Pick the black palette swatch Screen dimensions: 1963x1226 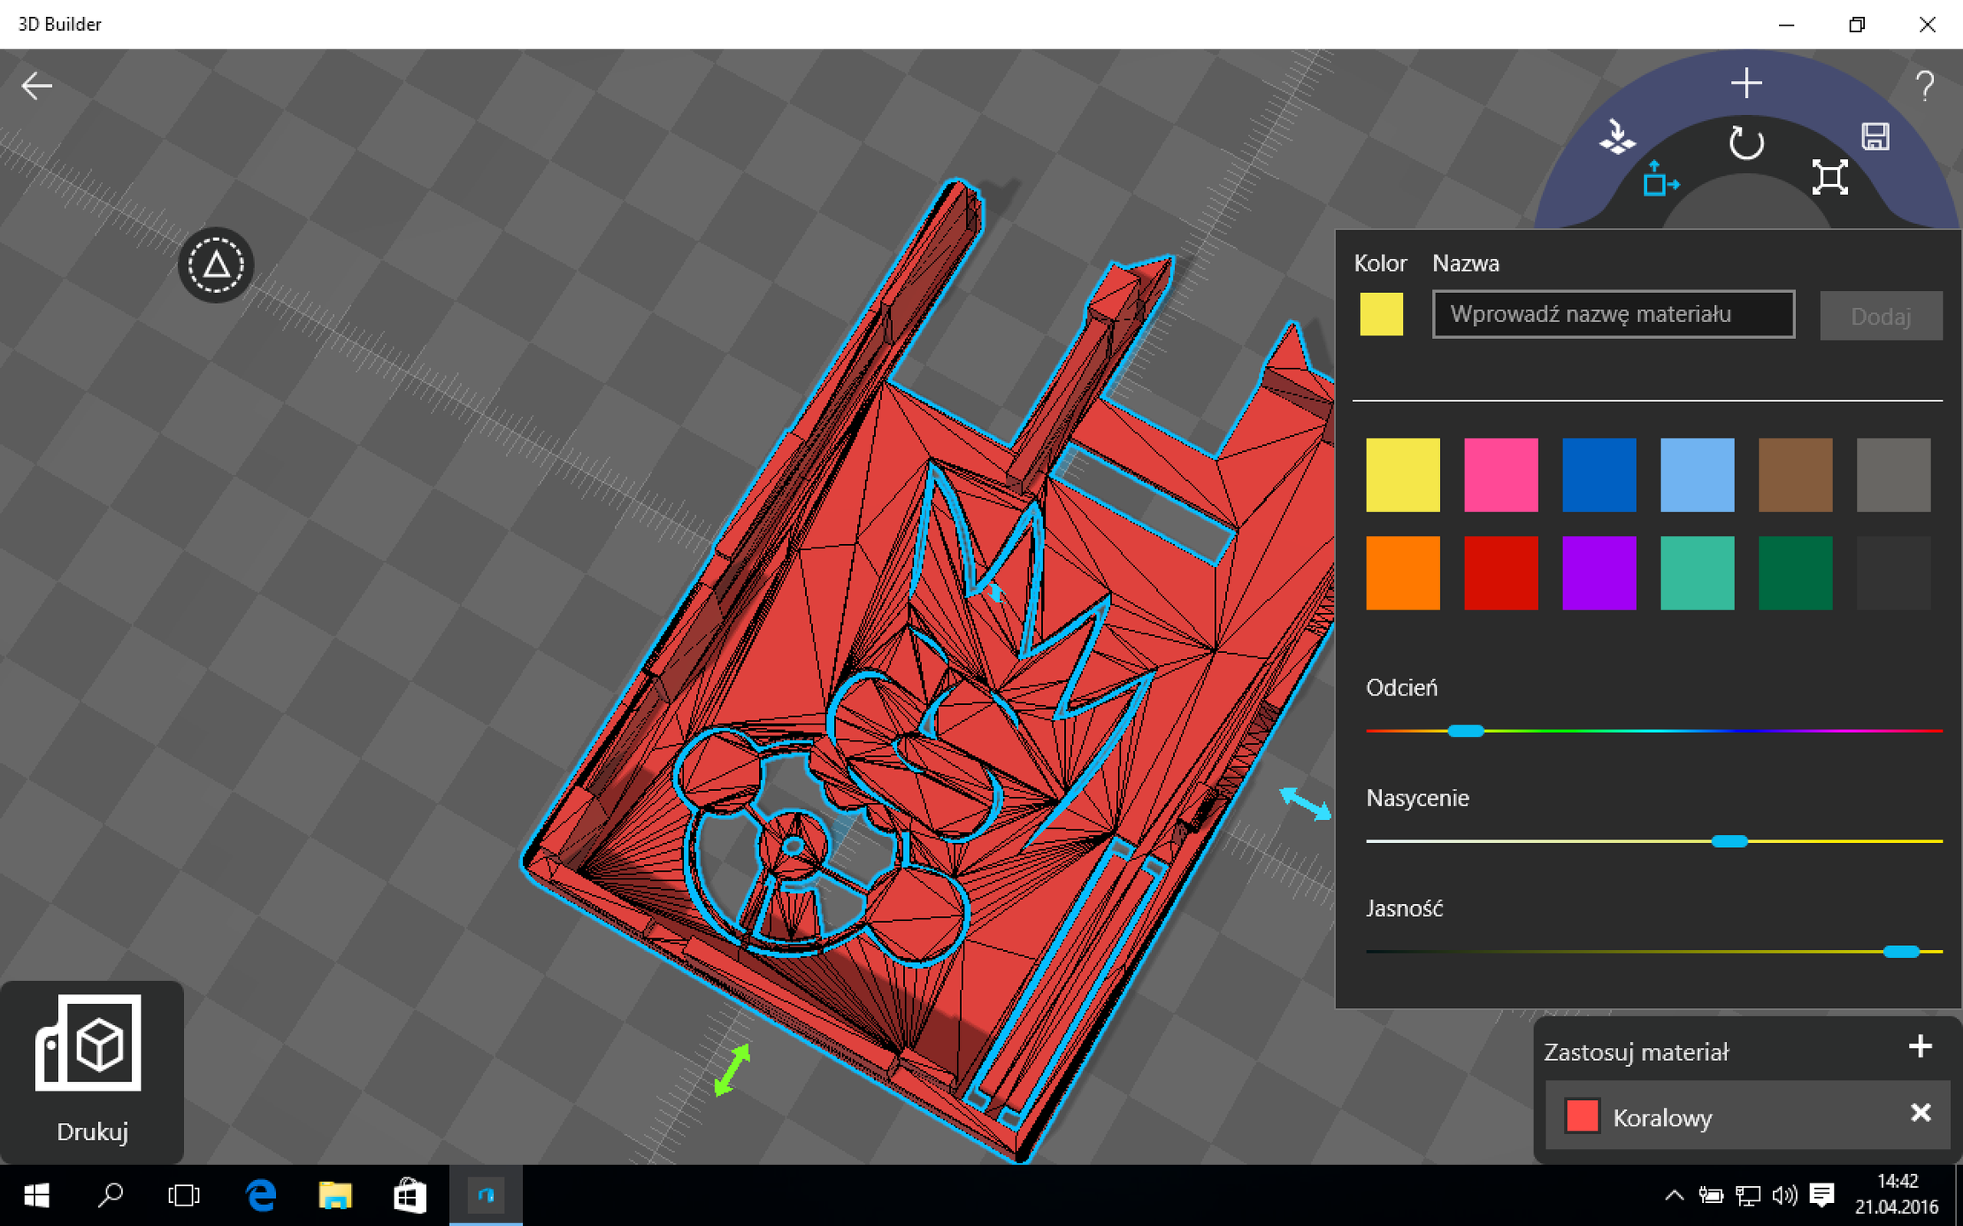(1893, 573)
